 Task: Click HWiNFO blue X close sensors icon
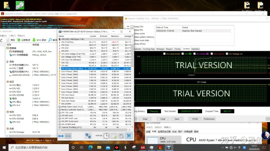click(x=129, y=136)
